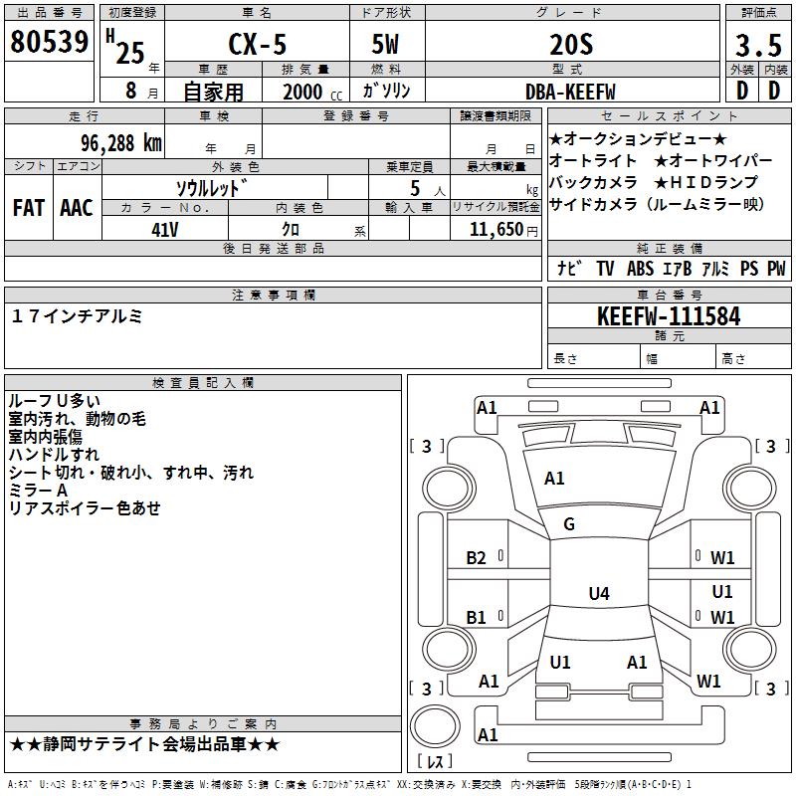Click inspector note ルーフU多い
This screenshot has width=796, height=796.
click(55, 401)
